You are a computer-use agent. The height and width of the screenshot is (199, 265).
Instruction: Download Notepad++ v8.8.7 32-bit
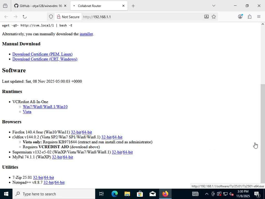click(48, 182)
